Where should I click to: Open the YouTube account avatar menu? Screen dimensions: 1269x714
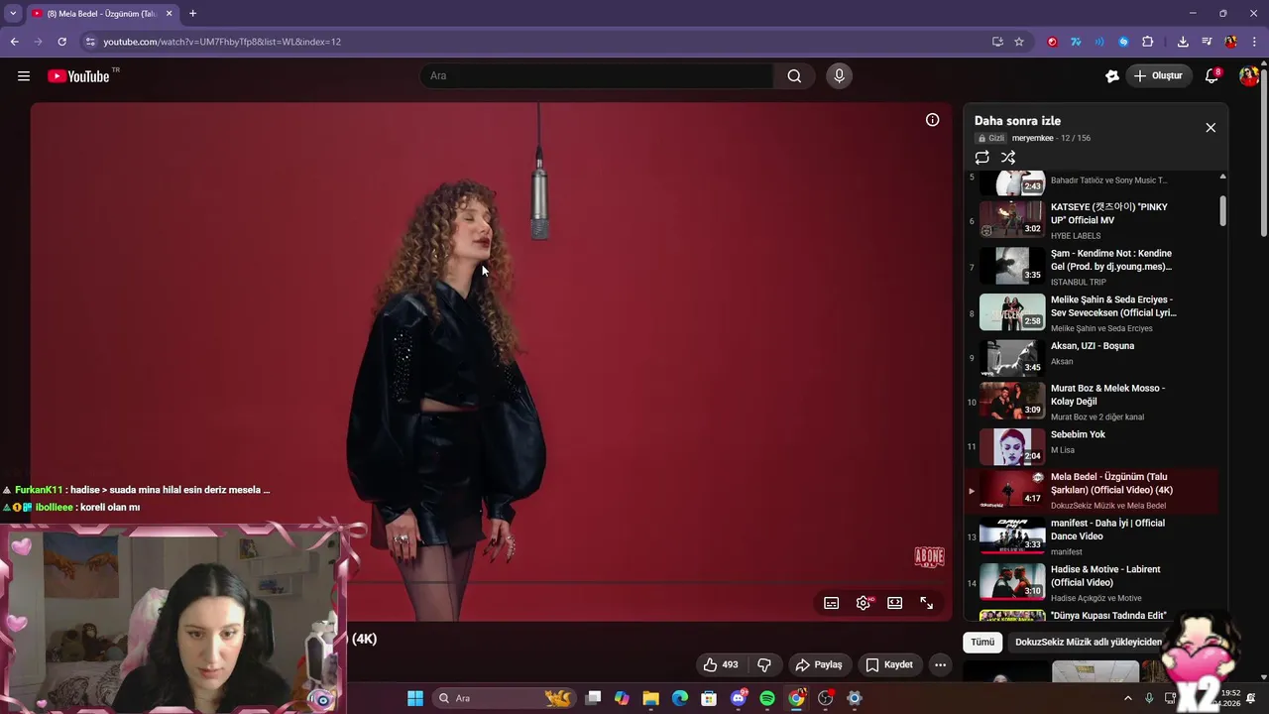1248,76
